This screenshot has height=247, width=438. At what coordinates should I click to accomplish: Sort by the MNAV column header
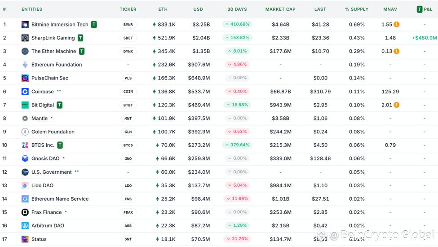(390, 9)
